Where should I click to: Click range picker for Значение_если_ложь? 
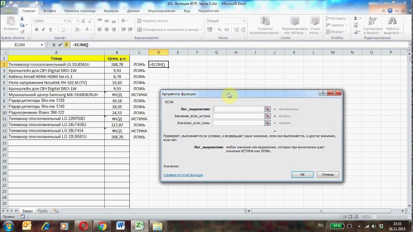click(267, 123)
